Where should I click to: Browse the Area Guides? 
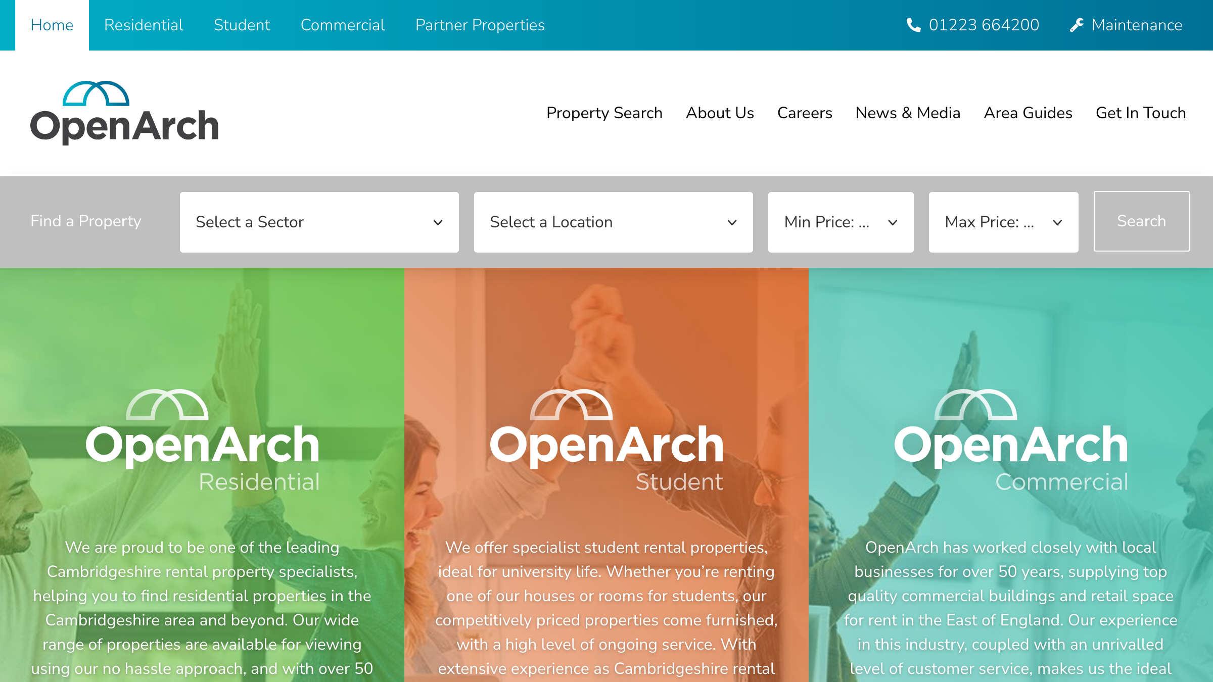tap(1028, 113)
